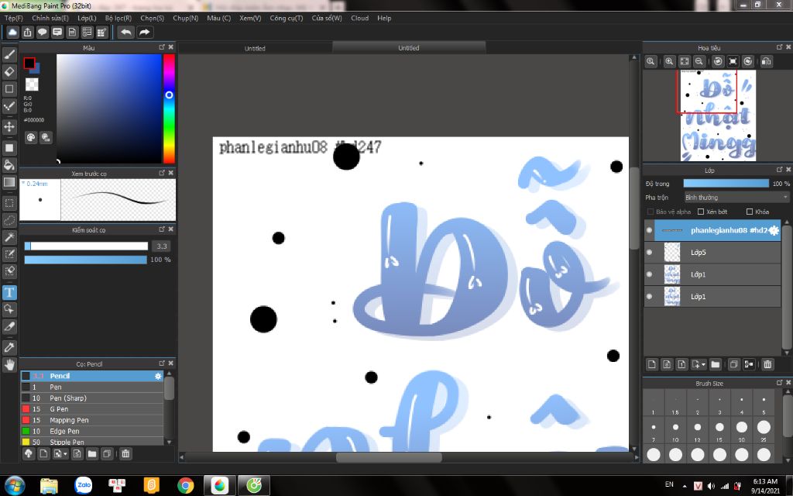Open the Cloud menu
The image size is (793, 496).
tap(359, 18)
